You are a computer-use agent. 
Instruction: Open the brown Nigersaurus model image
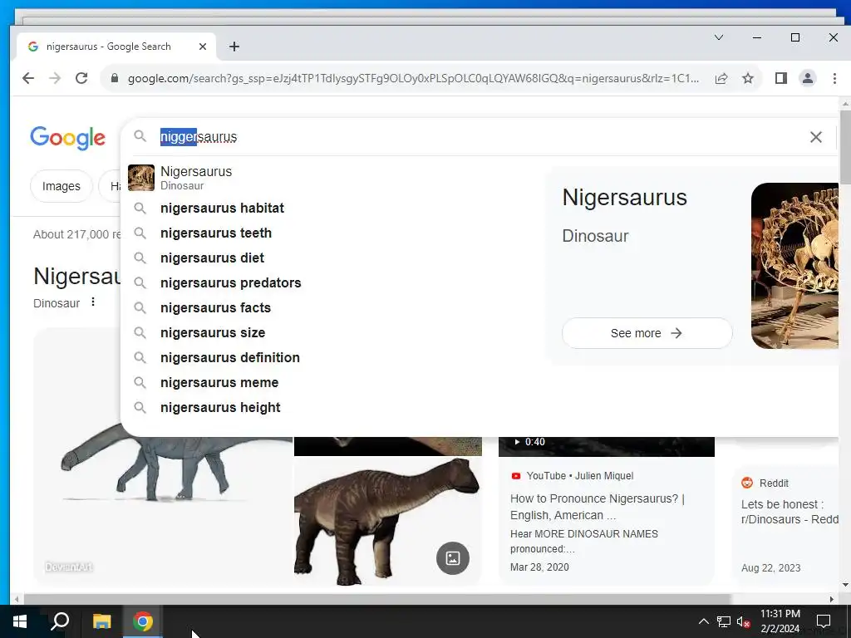[387, 521]
